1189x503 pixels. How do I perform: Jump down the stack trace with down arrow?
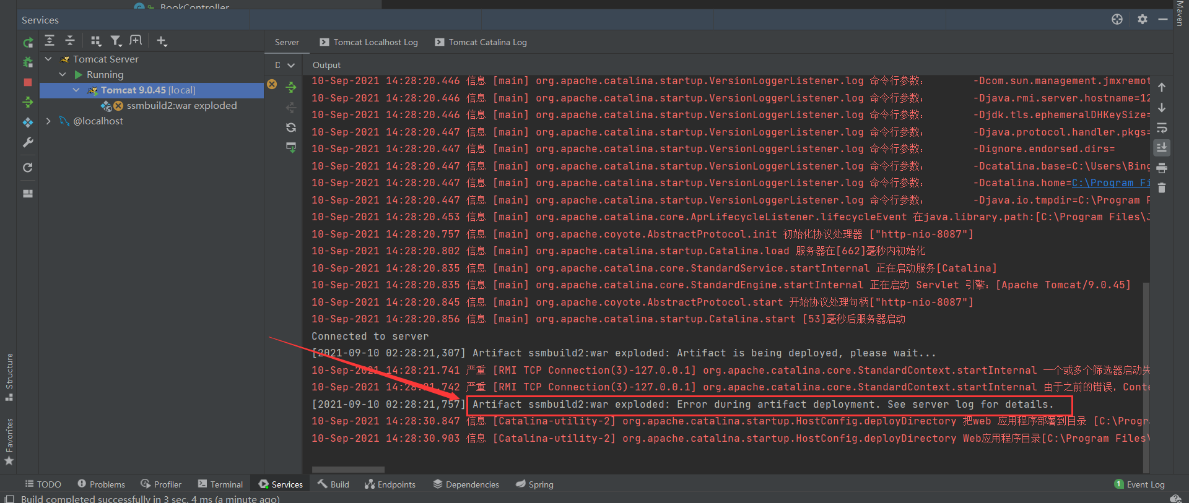tap(1162, 108)
